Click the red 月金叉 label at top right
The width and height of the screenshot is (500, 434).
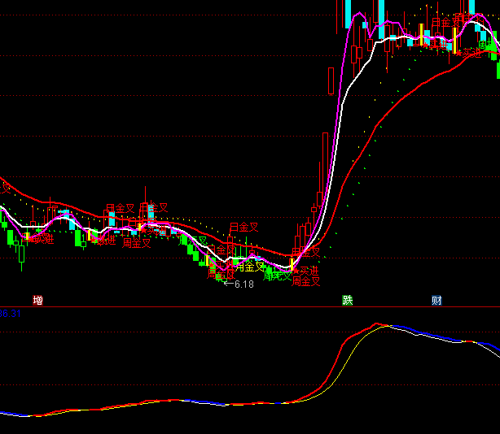click(446, 22)
